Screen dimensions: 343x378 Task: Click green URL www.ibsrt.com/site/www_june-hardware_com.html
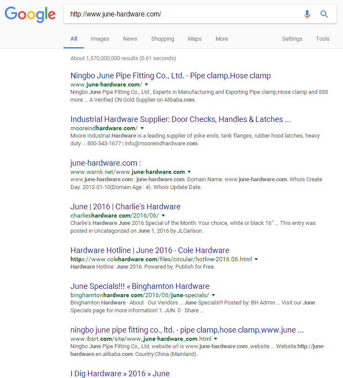point(141,339)
